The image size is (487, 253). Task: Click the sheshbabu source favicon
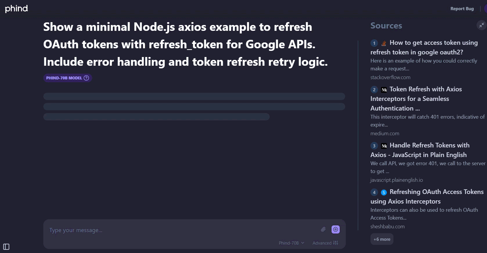[x=384, y=192]
